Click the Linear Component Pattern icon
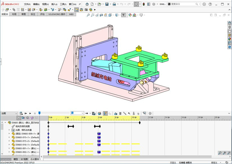The width and height of the screenshot is (232, 164). (22, 10)
